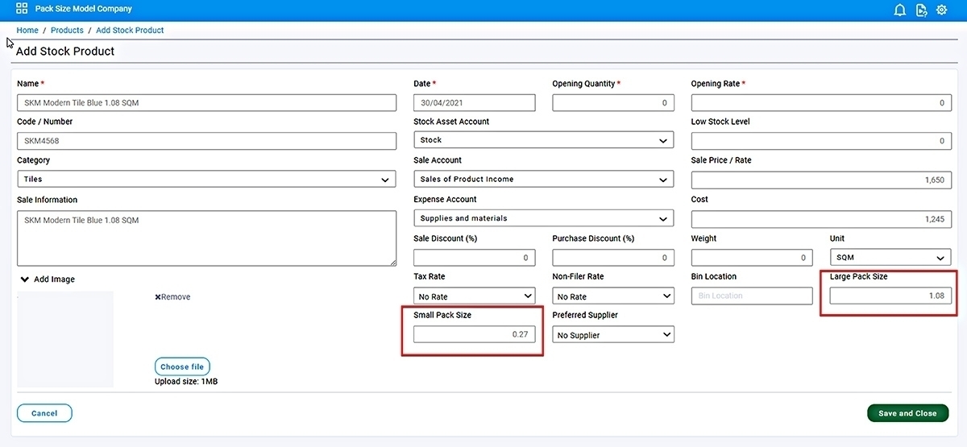Click the Remove image cross icon
967x447 pixels.
(158, 297)
